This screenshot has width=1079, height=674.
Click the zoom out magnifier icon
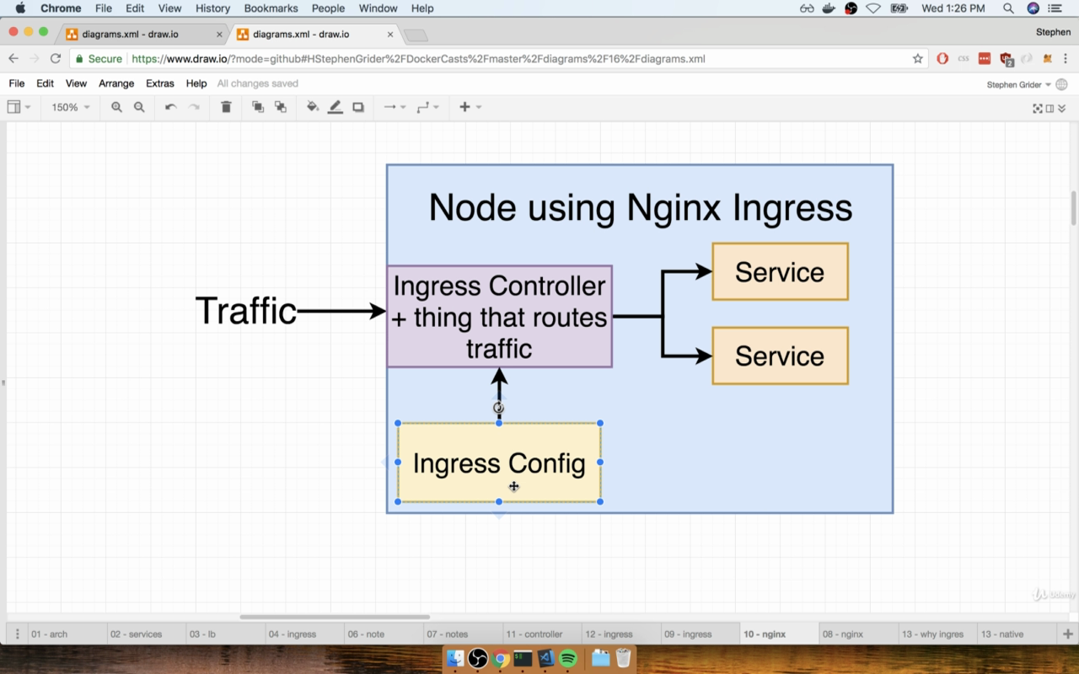point(139,107)
